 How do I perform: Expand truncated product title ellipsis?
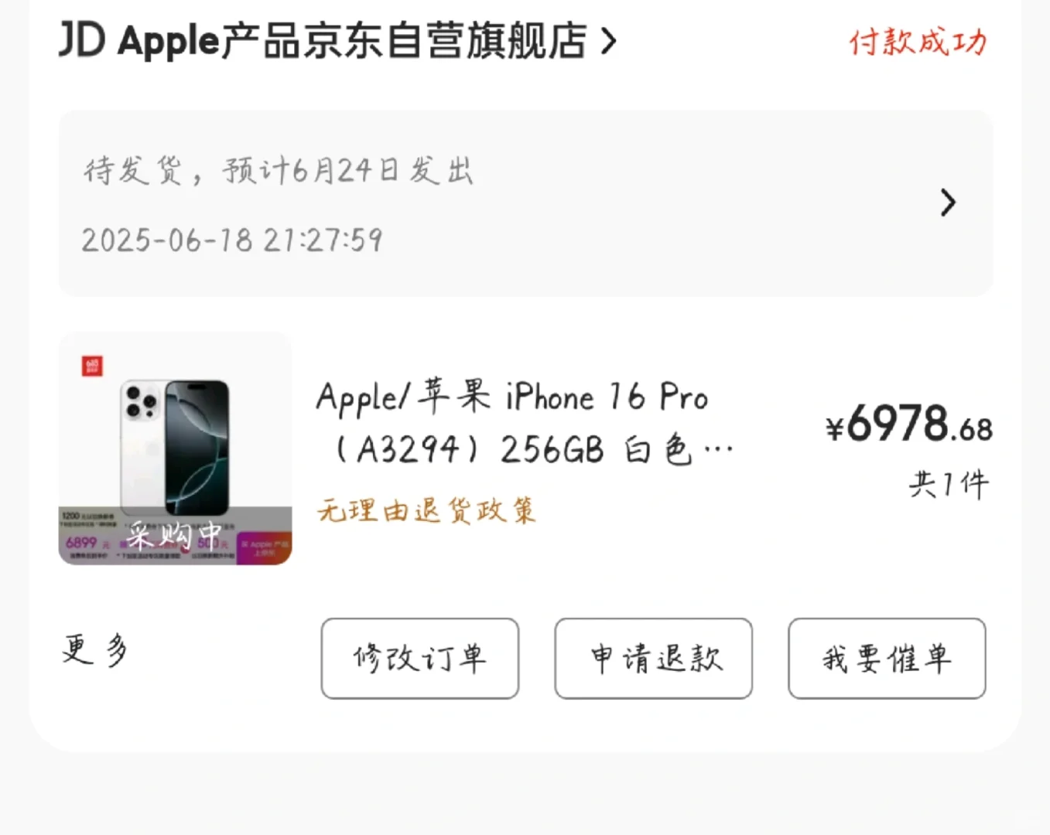[x=719, y=450]
